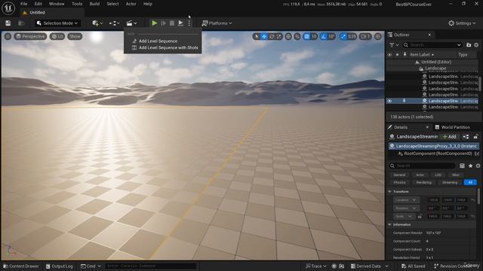The height and width of the screenshot is (271, 483).
Task: Show only favorite properties star icon
Action: coord(470,166)
